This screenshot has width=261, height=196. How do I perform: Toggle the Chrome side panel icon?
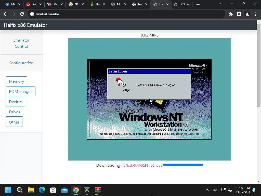coord(239,14)
